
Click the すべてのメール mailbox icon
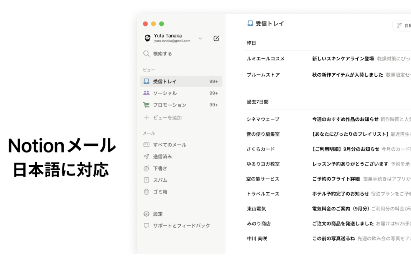pos(146,144)
